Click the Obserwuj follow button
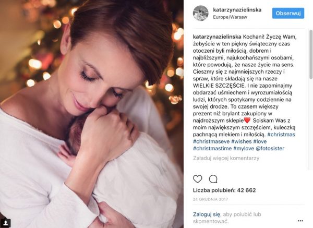The image size is (313, 228). pyautogui.click(x=288, y=13)
